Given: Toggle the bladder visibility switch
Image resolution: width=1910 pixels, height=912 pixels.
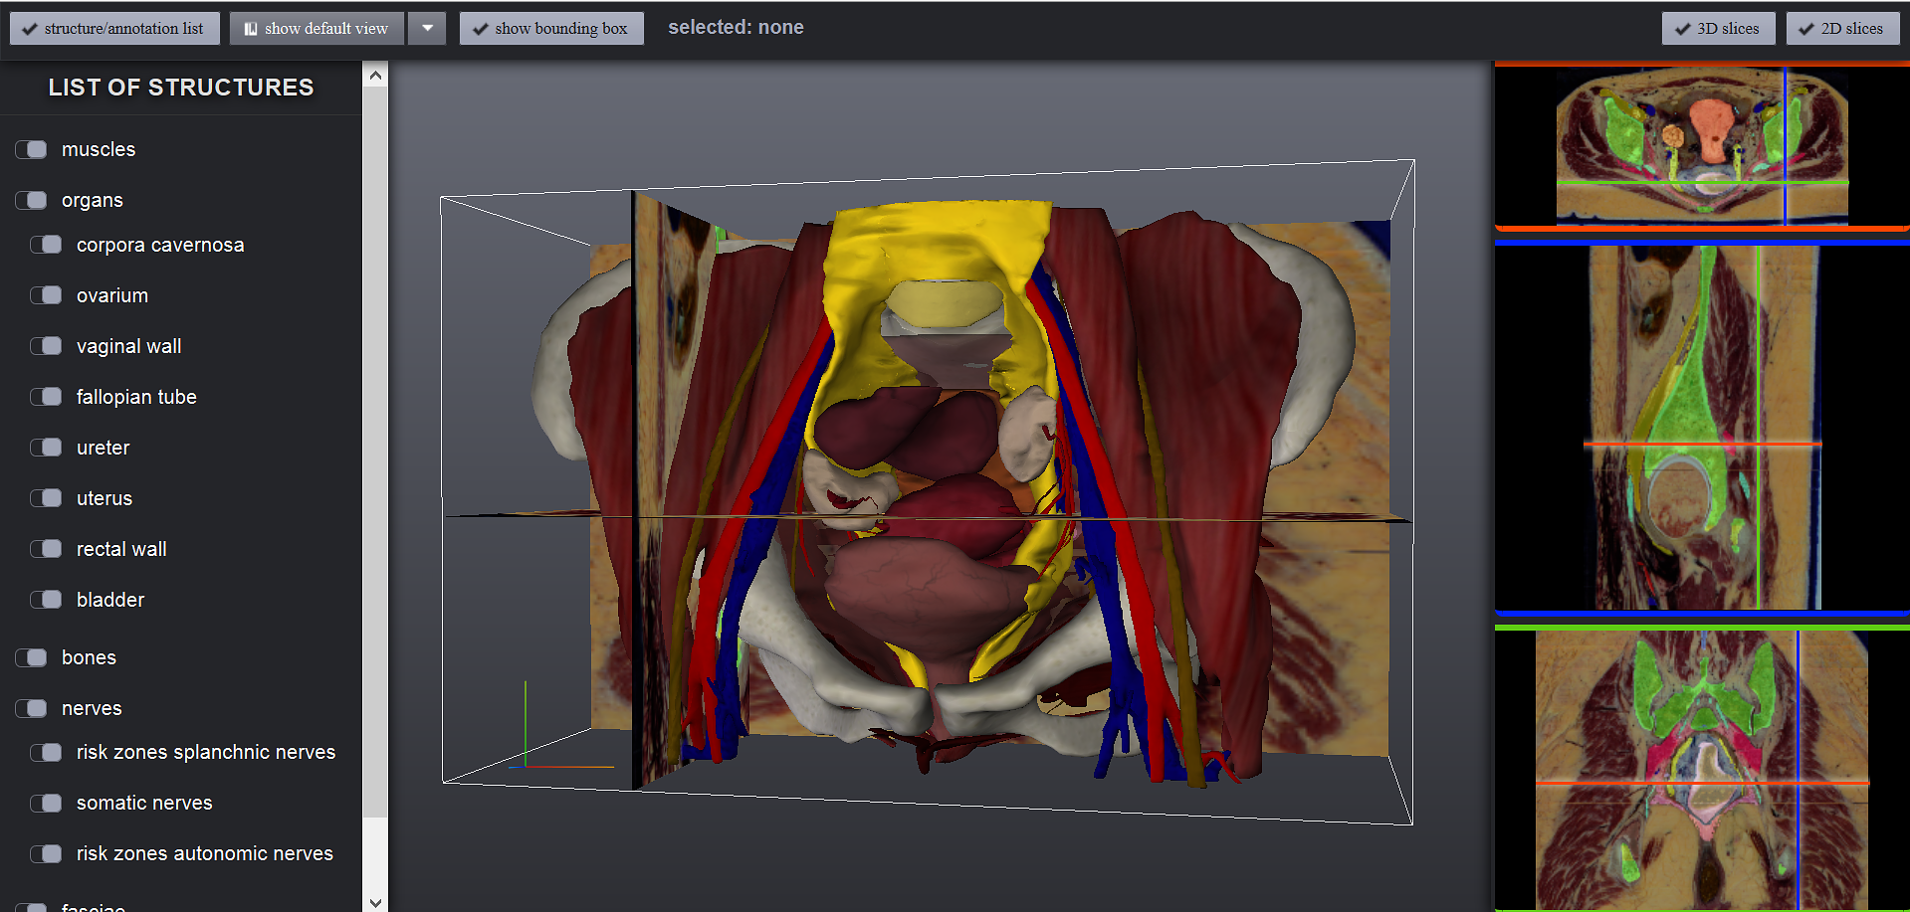Looking at the screenshot, I should coord(46,600).
